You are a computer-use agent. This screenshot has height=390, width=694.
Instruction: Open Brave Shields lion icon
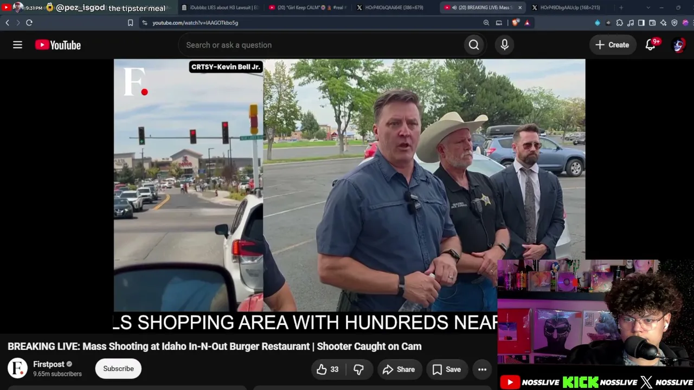(515, 23)
